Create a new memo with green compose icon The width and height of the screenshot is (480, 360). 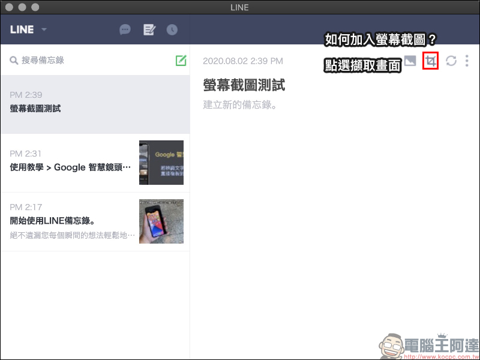click(x=181, y=61)
